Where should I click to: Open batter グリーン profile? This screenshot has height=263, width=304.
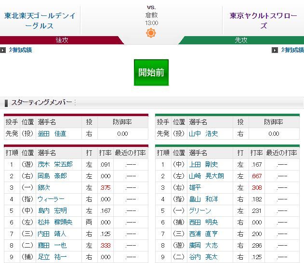[200, 210]
